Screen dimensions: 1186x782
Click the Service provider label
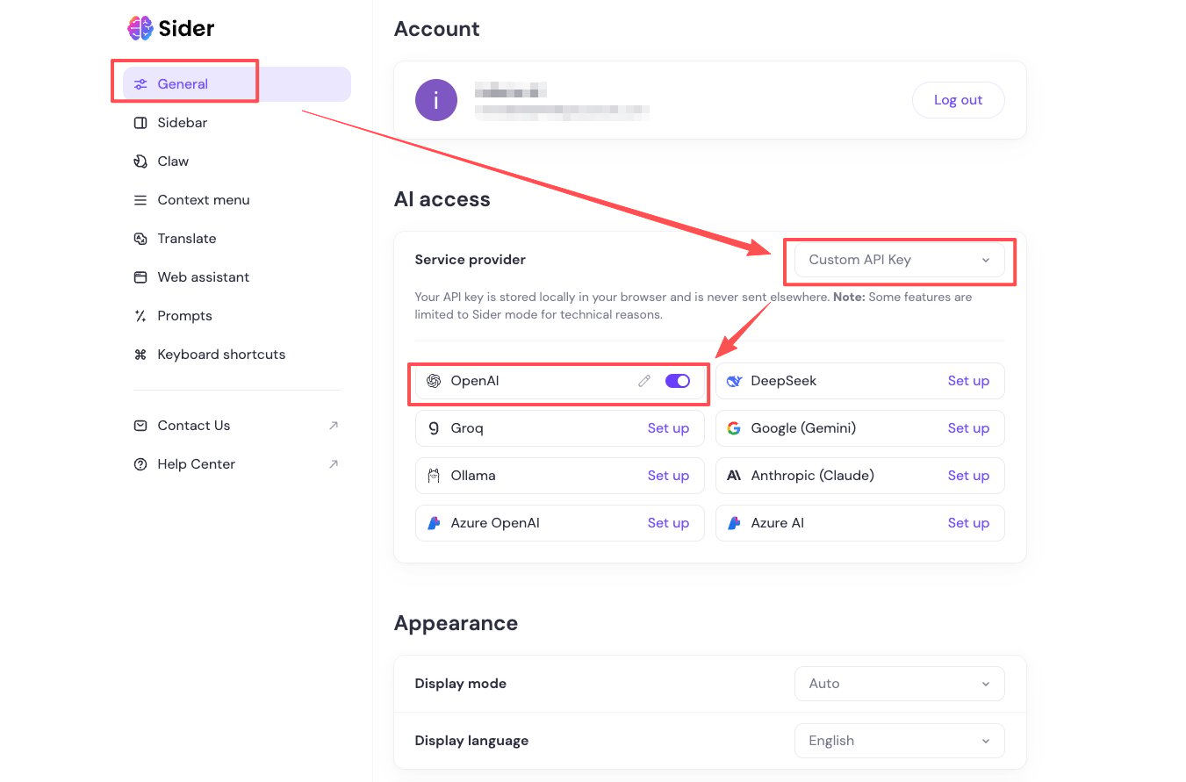(471, 260)
